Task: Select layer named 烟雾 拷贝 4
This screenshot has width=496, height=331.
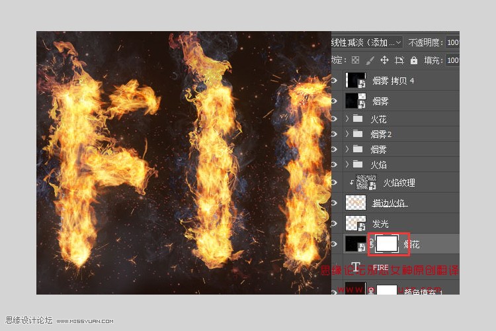Action: tap(393, 81)
